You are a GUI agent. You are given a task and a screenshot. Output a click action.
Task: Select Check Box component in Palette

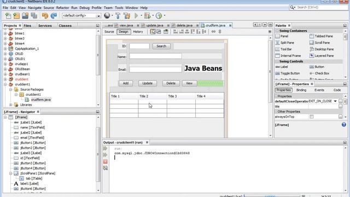tap(319, 73)
